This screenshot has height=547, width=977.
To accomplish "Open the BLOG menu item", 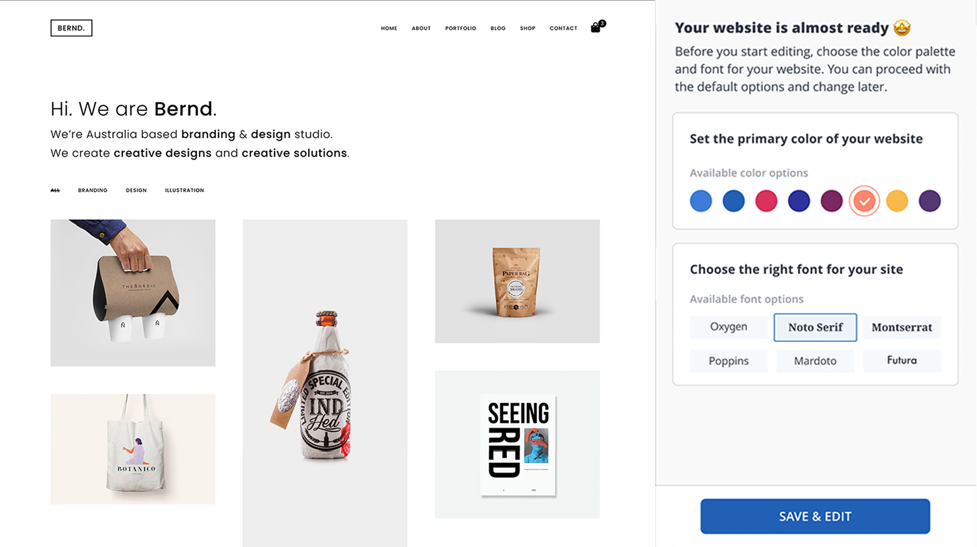I will [498, 28].
